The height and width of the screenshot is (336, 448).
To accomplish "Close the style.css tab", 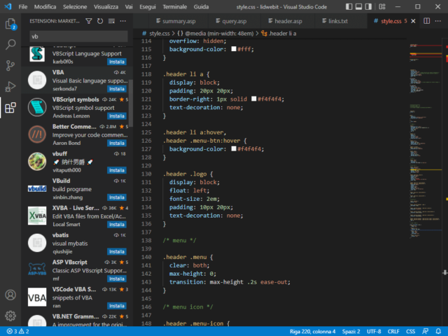I will [x=413, y=21].
